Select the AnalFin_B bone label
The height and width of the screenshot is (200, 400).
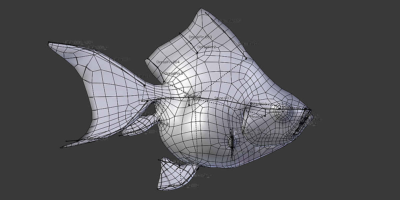161,124
